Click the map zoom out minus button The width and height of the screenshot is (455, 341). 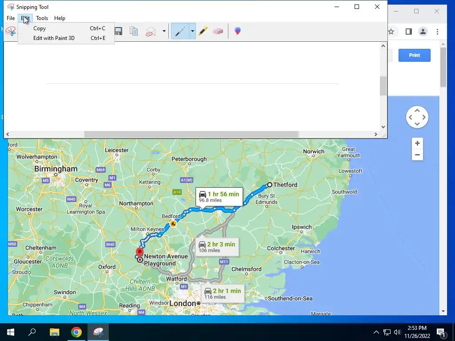coord(417,155)
